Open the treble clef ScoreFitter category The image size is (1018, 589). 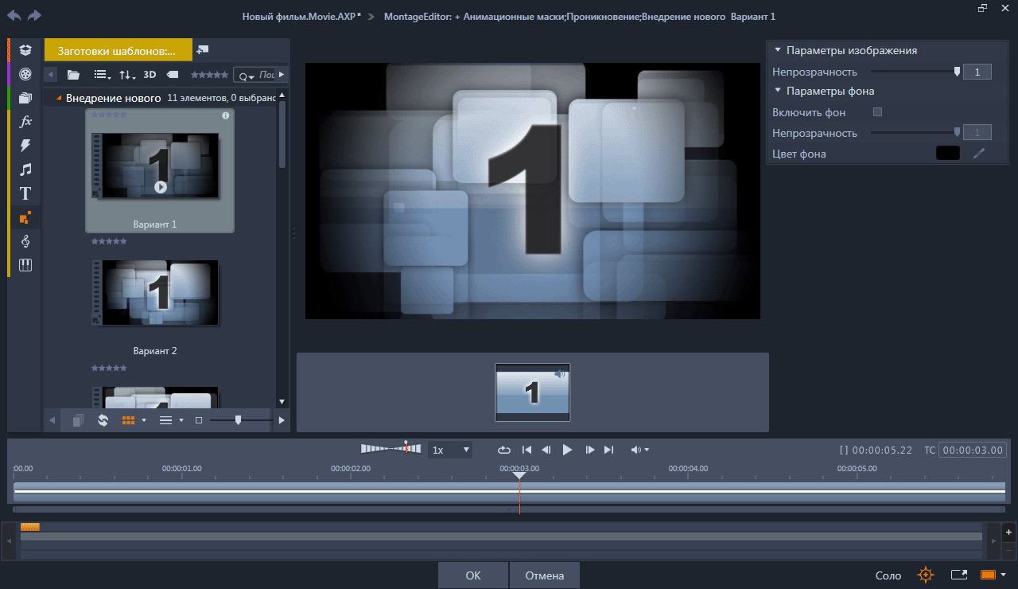(x=26, y=241)
